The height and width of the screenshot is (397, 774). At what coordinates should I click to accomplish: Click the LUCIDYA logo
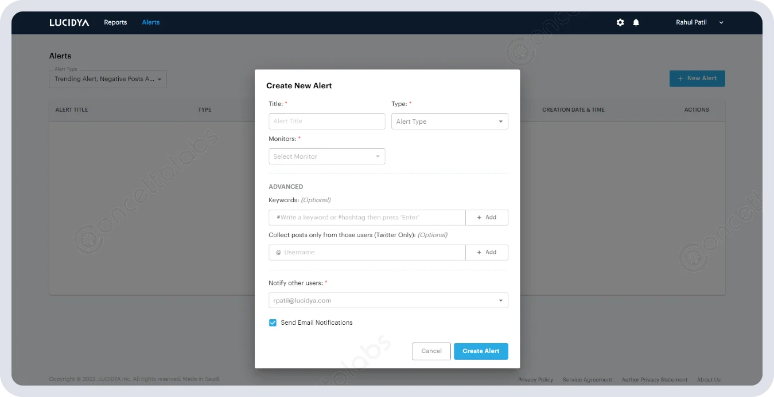pyautogui.click(x=69, y=22)
